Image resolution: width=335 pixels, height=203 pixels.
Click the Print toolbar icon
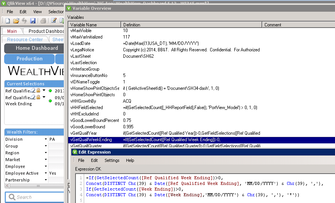click(x=43, y=21)
